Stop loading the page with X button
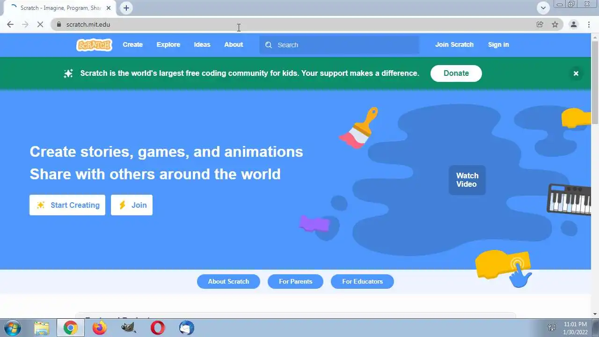 [x=40, y=24]
